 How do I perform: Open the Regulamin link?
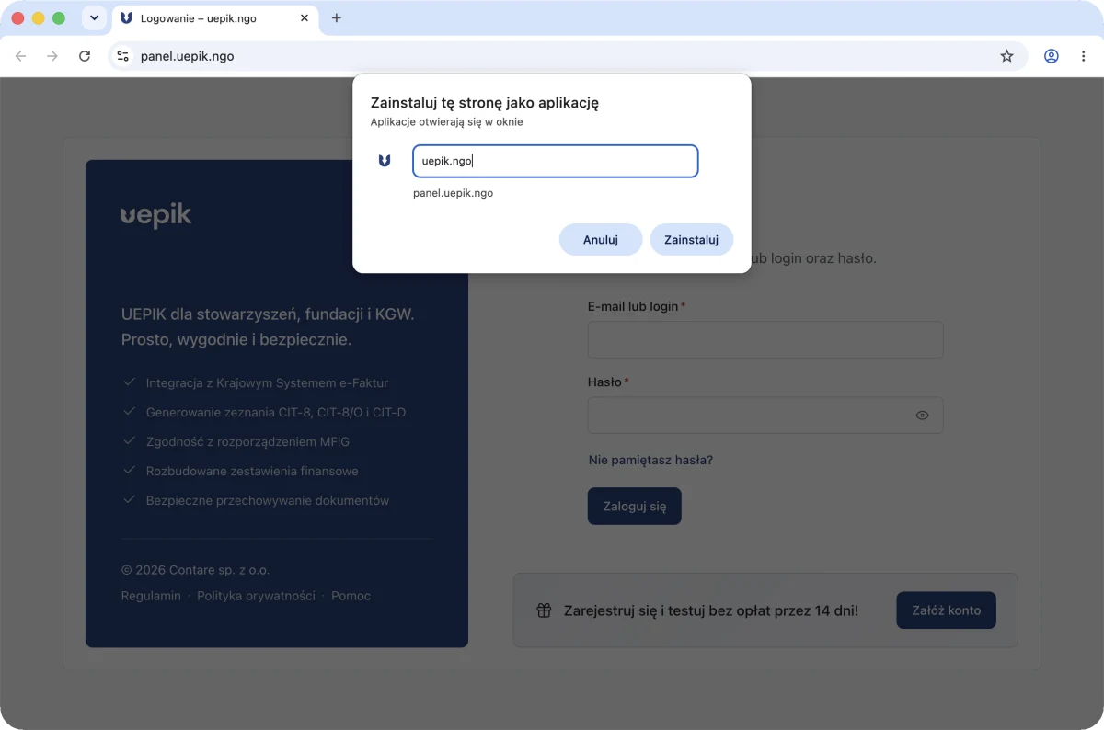point(151,596)
